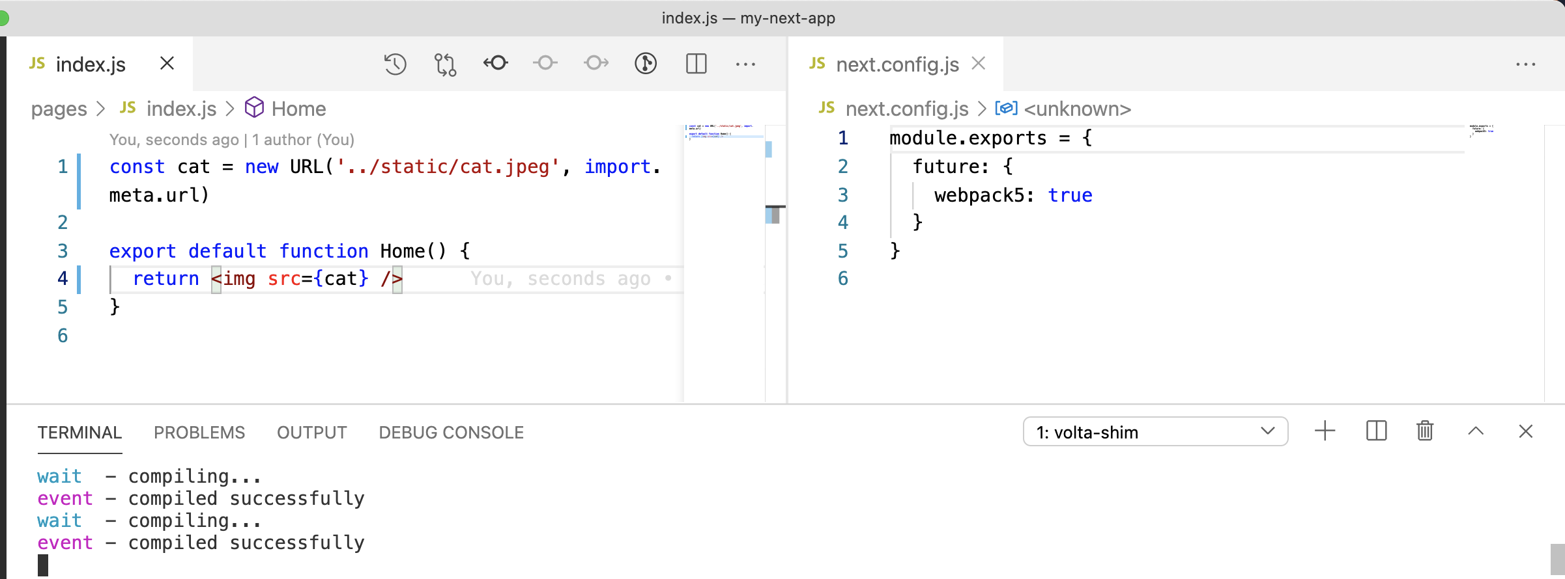This screenshot has width=1565, height=579.
Task: Click the 'export default function Home()' line
Action: (x=290, y=251)
